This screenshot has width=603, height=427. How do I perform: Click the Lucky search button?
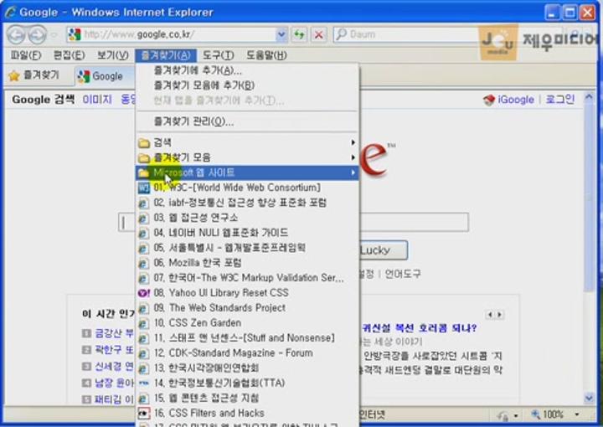[383, 250]
